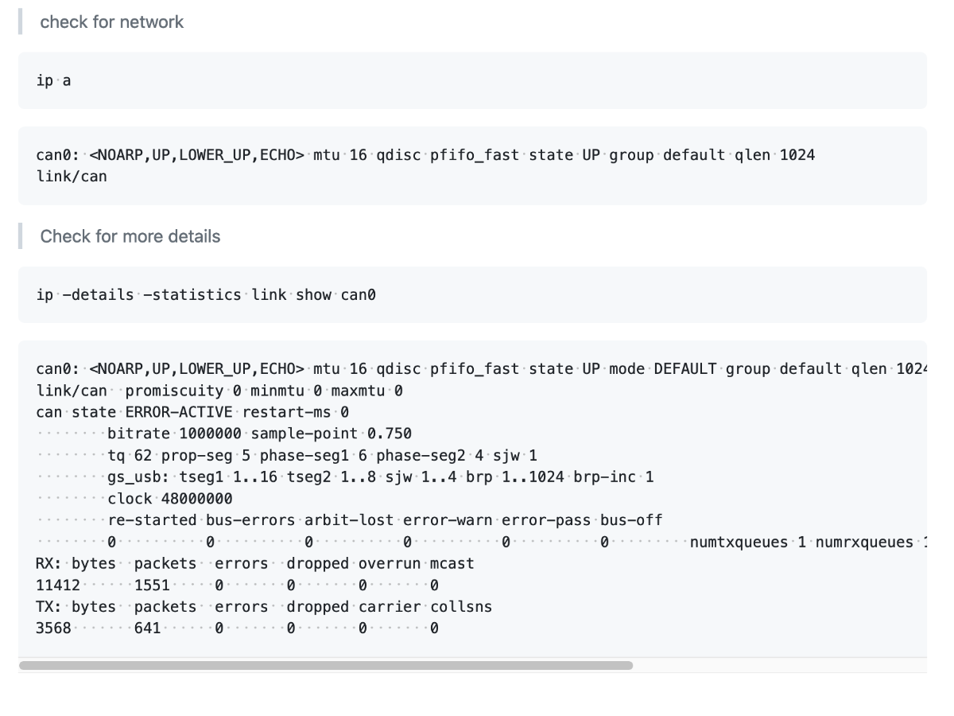Click the 'gs_usb:' text in the output
Screen dimensions: 954x716
pyautogui.click(x=134, y=477)
